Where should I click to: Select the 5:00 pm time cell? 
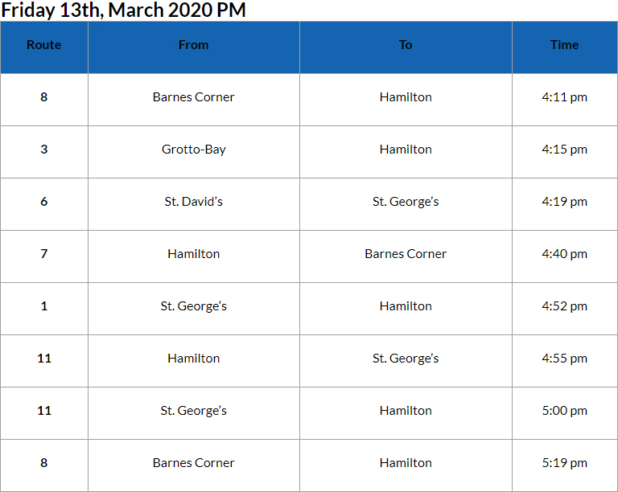564,411
